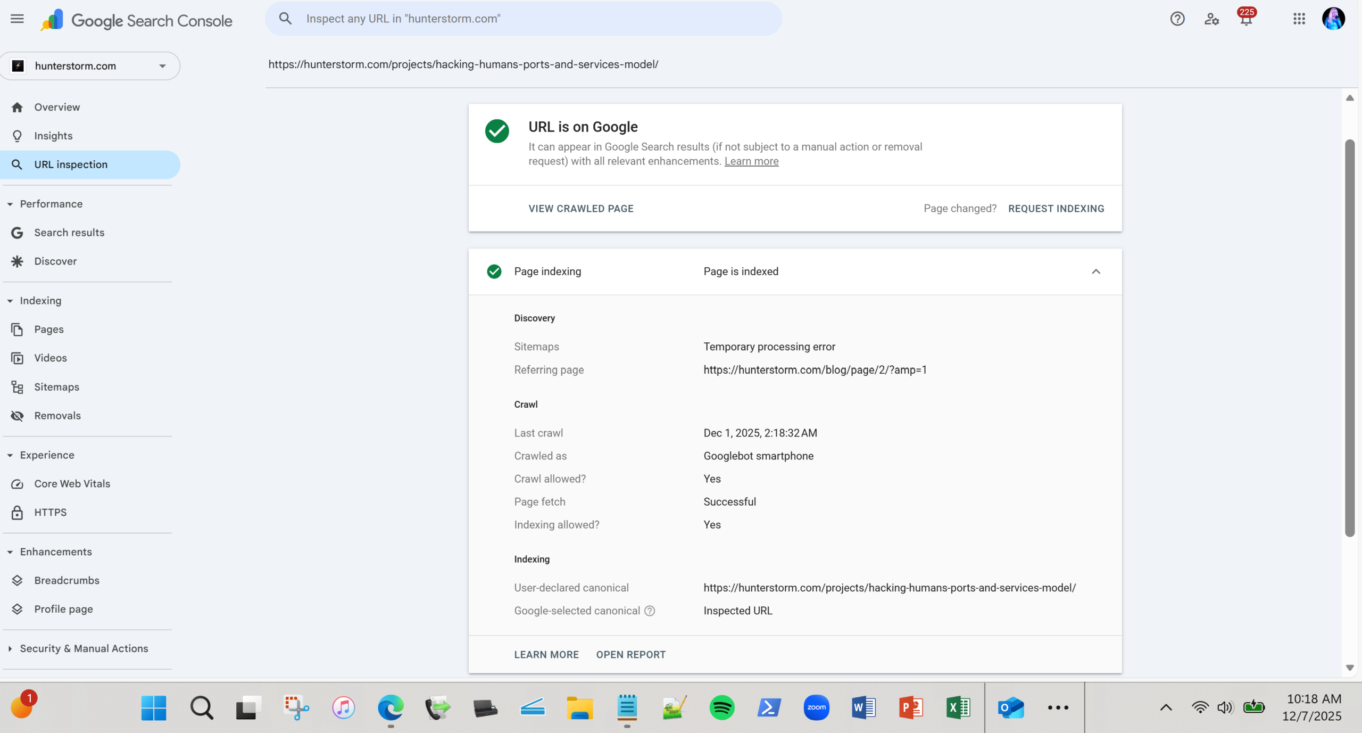Open Core Web Vitals report
This screenshot has height=733, width=1362.
[72, 484]
